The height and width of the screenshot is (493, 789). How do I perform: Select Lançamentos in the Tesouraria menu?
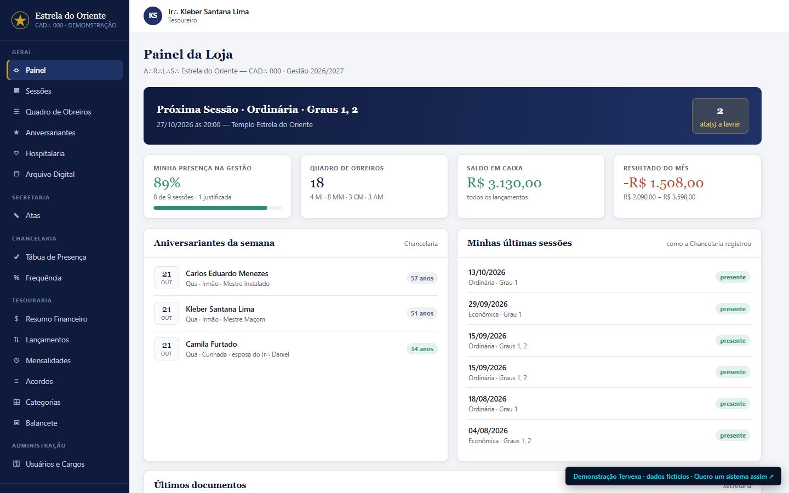pyautogui.click(x=65, y=340)
